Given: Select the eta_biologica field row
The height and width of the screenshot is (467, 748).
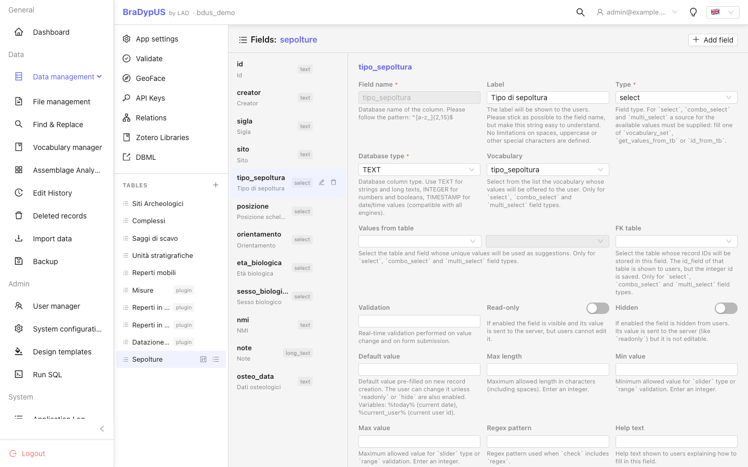Looking at the screenshot, I should click(287, 268).
